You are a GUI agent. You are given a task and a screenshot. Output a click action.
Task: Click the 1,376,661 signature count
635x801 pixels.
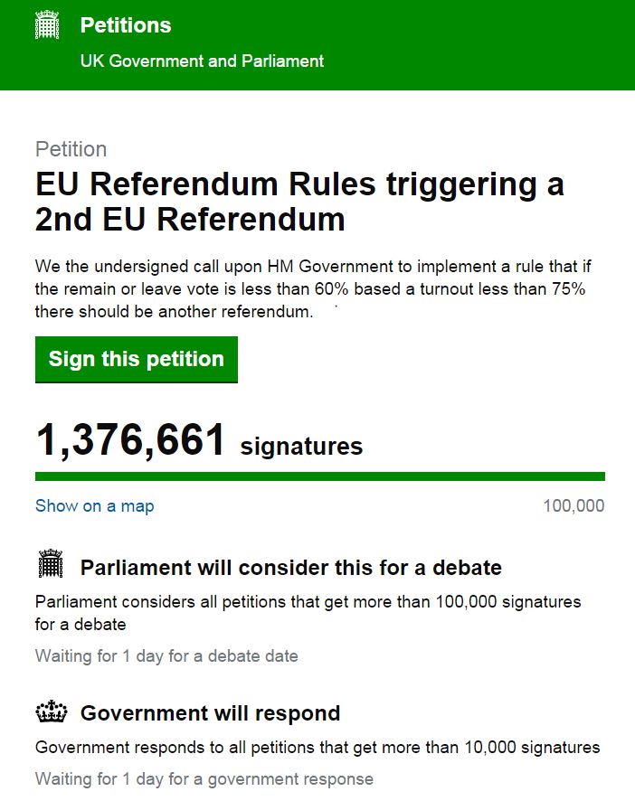131,441
